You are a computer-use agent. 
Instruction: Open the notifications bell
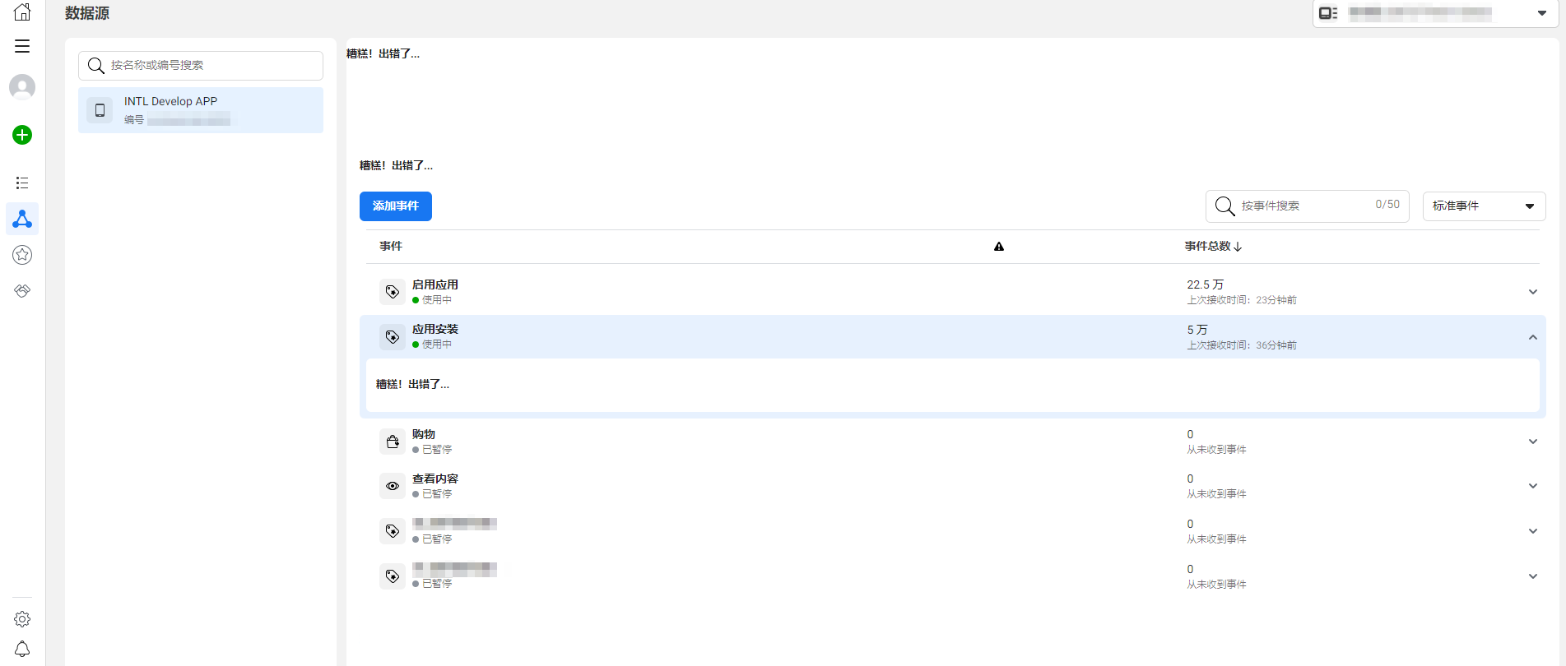pos(22,649)
